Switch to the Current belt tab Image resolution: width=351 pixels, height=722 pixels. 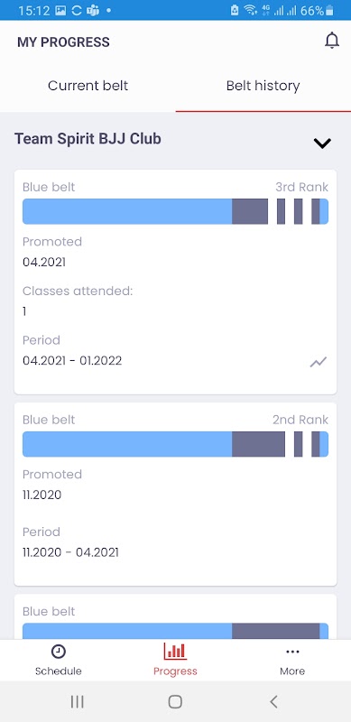click(88, 86)
